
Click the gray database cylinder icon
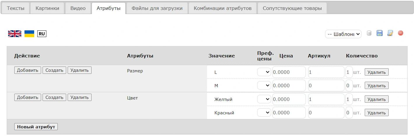(369, 33)
